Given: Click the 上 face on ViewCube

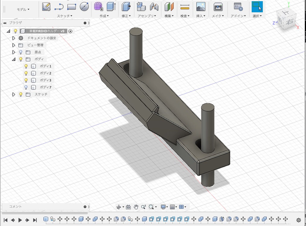Looking at the screenshot, I should point(287,13).
